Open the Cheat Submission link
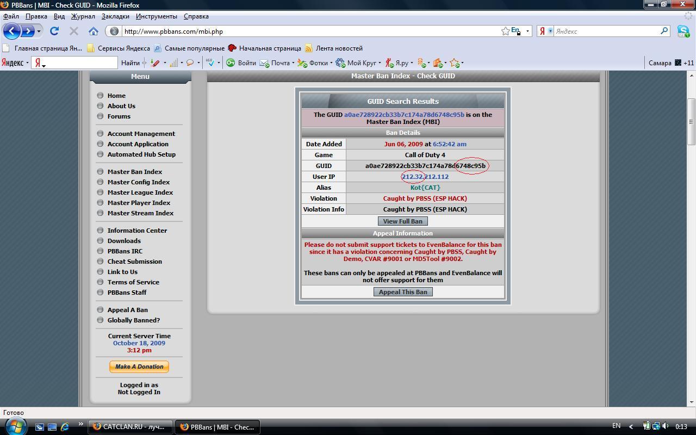This screenshot has width=696, height=435. point(135,262)
